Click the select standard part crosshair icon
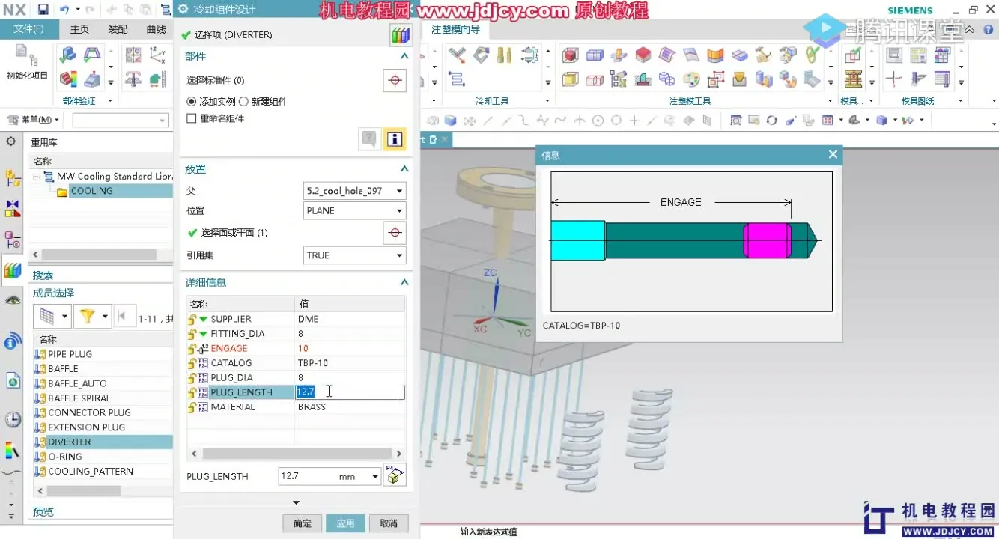This screenshot has width=999, height=539. coord(395,81)
